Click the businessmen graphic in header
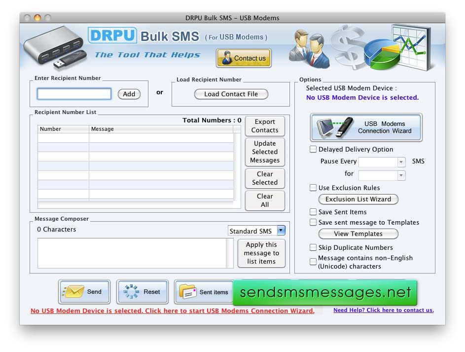The image size is (465, 352). (x=309, y=49)
